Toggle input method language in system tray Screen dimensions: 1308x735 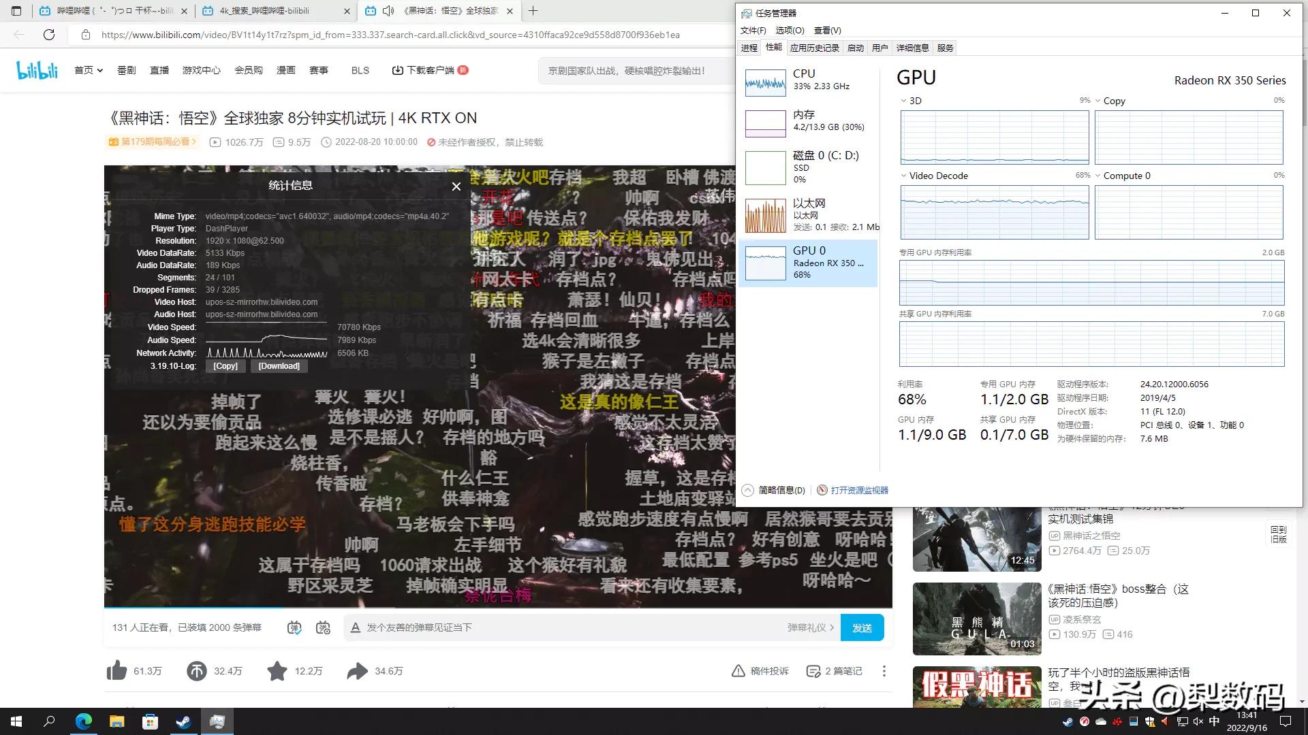1214,721
